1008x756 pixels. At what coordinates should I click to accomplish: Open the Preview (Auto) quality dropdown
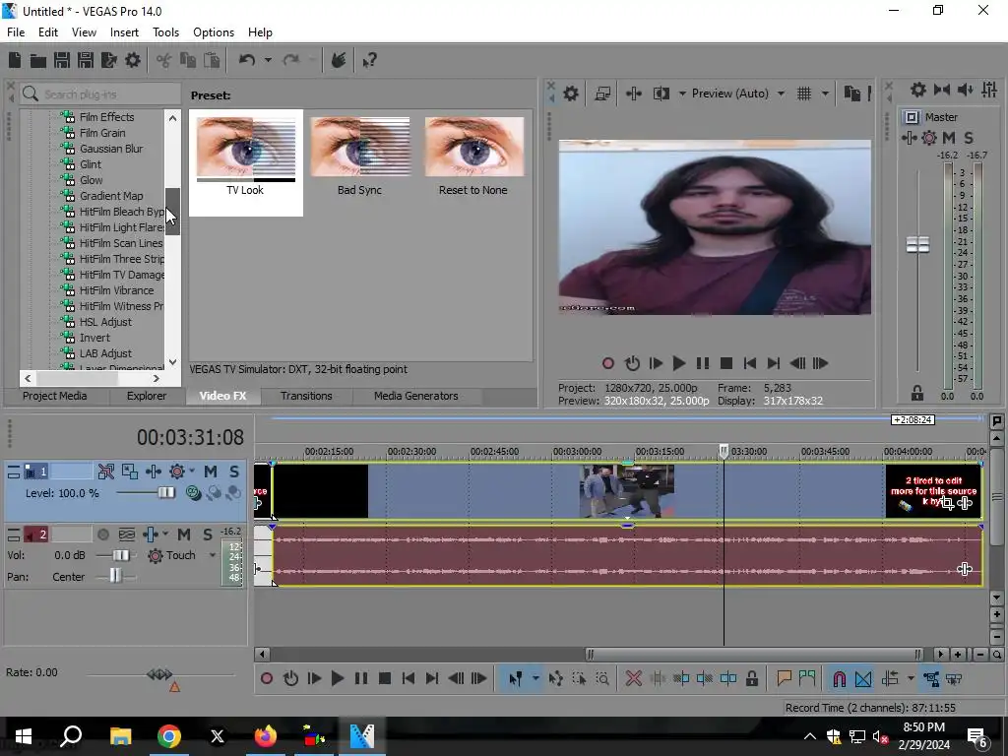(x=781, y=94)
